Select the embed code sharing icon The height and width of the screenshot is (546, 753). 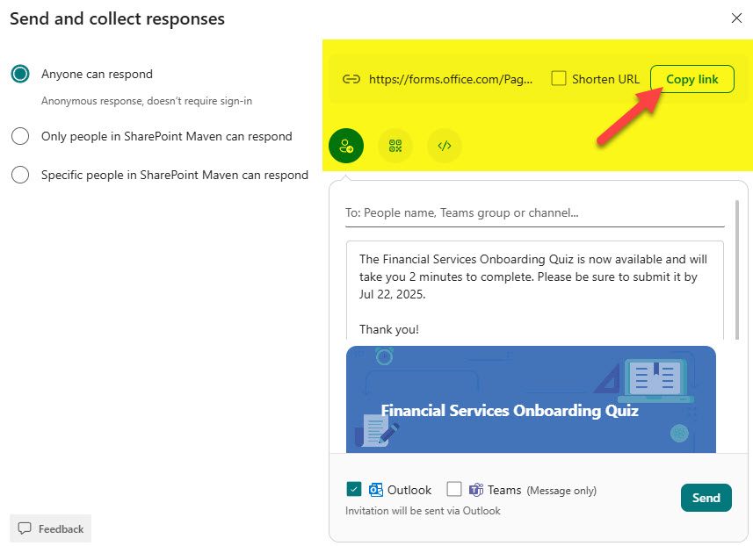(x=444, y=146)
